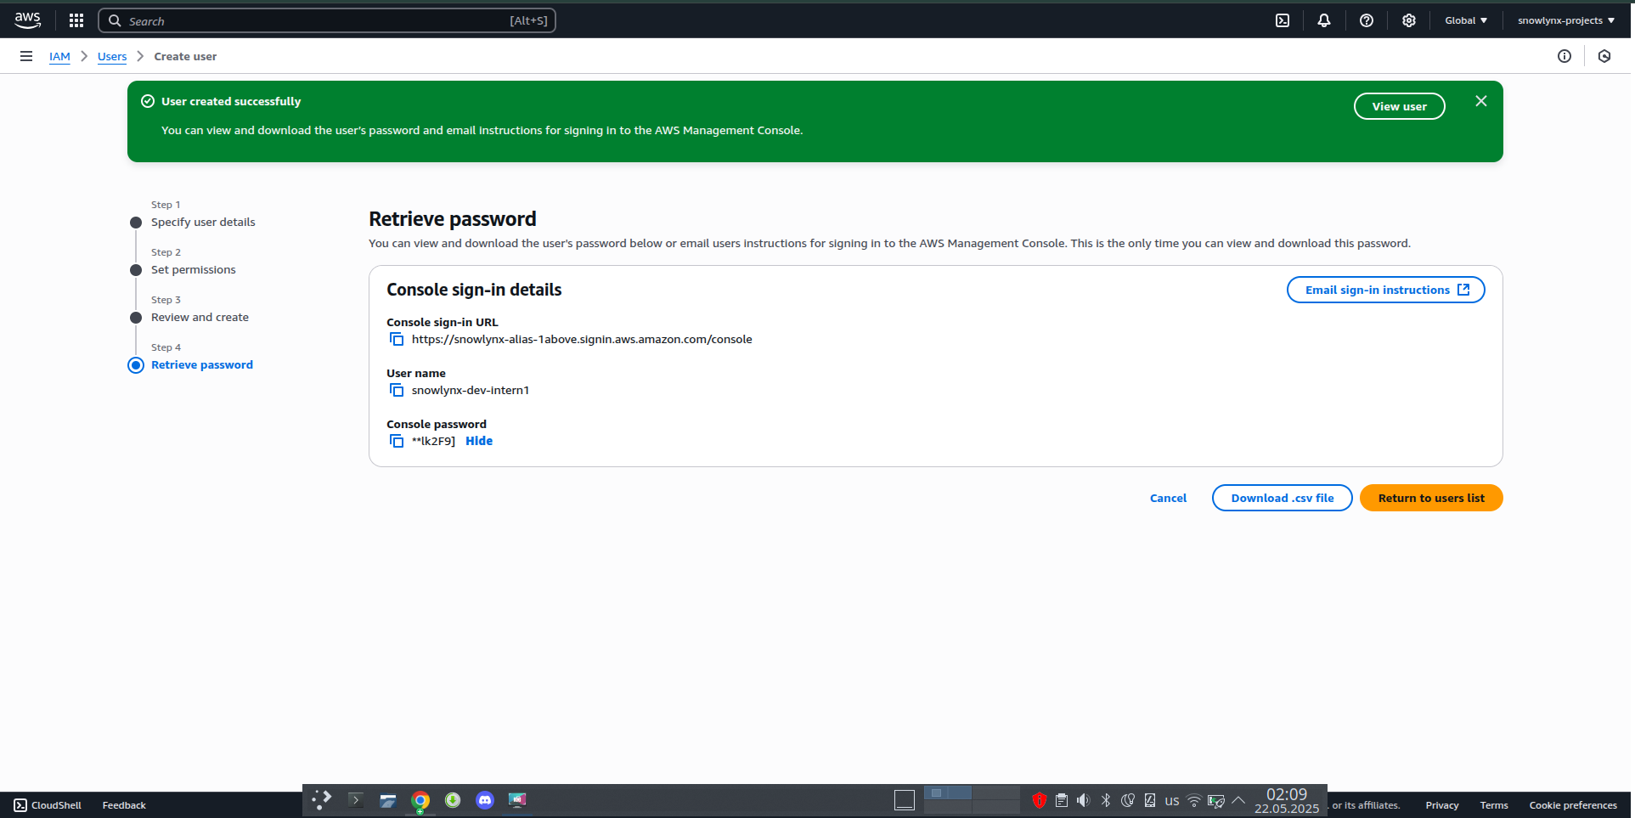
Task: Go to IAM breadcrumb
Action: pyautogui.click(x=59, y=56)
